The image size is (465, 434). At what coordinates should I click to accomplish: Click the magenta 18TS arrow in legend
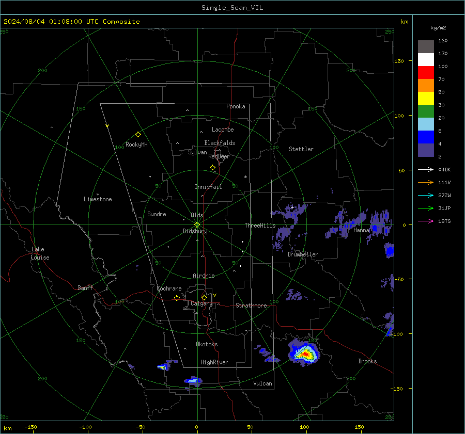pyautogui.click(x=426, y=221)
